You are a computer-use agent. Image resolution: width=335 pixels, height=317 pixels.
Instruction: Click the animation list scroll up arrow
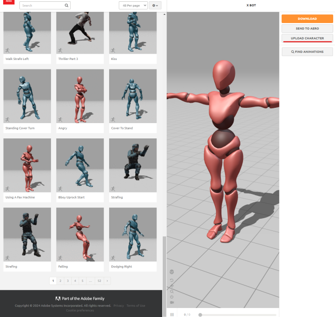164,14
